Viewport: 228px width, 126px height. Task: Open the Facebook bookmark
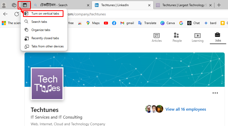point(114,23)
